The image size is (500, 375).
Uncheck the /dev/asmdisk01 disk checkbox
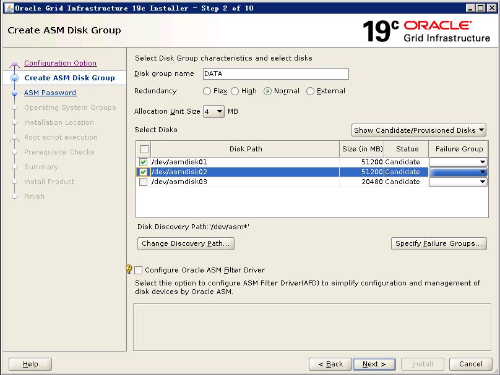[144, 162]
